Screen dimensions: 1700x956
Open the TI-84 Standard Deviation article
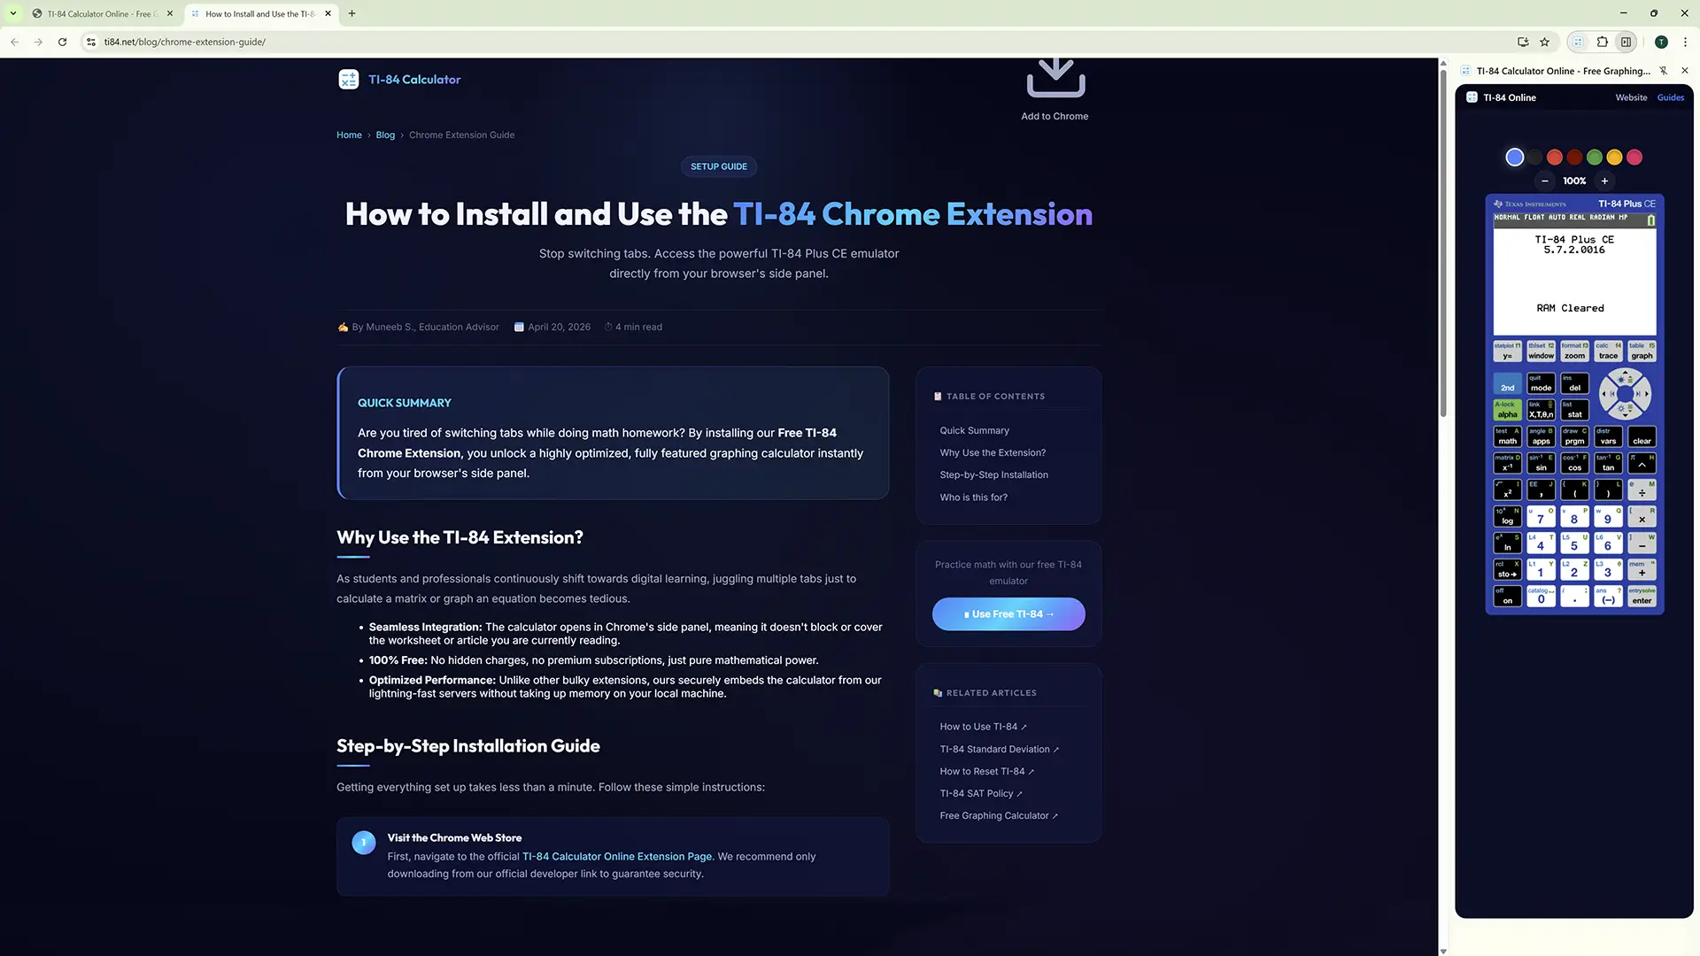[999, 750]
